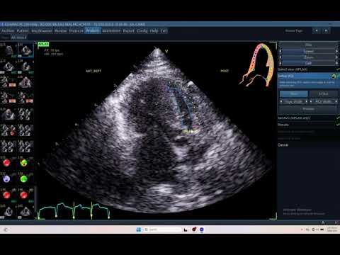This screenshot has width=340, height=255.
Task: Increase Speed with right arrow
Action: tap(337, 51)
